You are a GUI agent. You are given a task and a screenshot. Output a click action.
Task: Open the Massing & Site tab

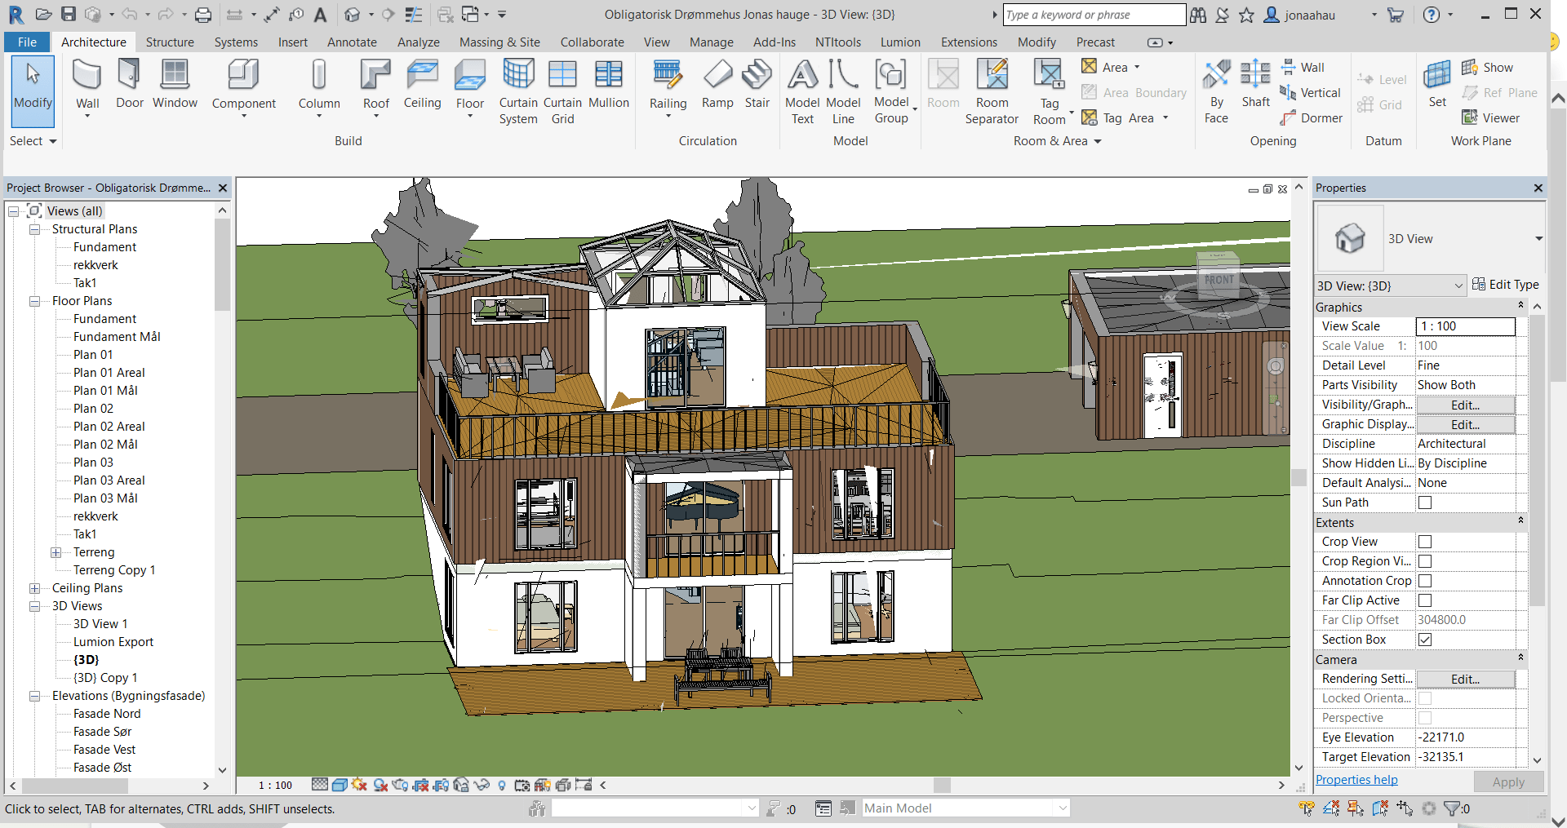pos(499,42)
